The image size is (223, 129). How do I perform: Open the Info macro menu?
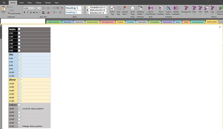coord(200,10)
